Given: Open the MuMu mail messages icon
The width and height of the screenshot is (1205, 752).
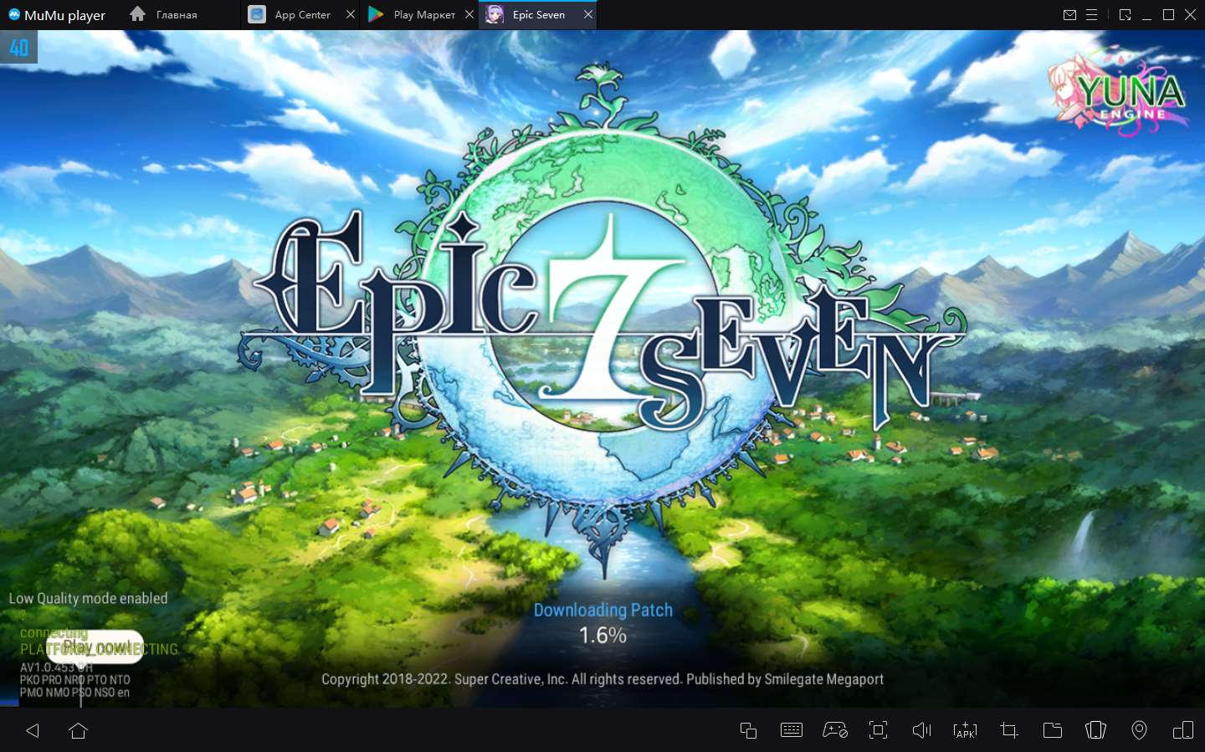Looking at the screenshot, I should tap(1069, 15).
